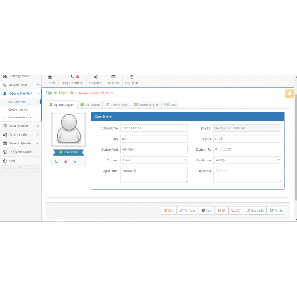Collapse sidebar with double-arrow toggle

point(21,168)
